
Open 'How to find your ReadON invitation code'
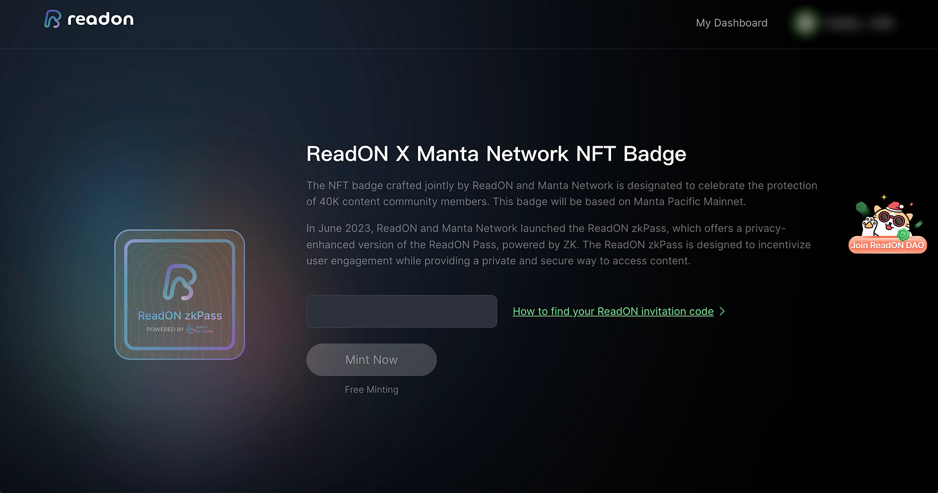coord(613,311)
